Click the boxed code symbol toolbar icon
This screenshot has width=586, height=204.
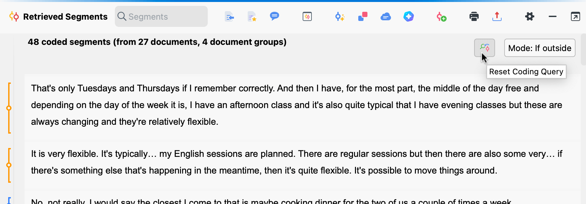click(307, 16)
